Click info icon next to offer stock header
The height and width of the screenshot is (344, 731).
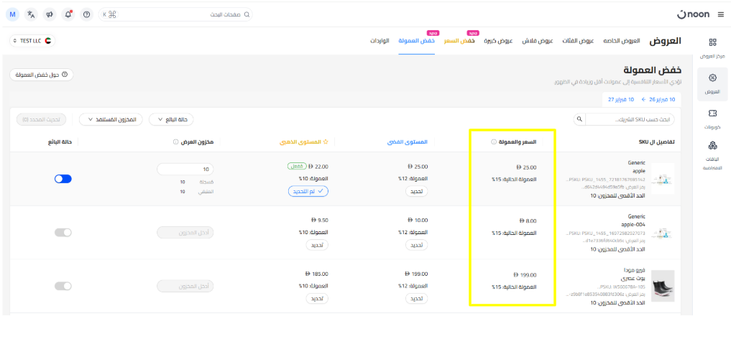coord(176,142)
